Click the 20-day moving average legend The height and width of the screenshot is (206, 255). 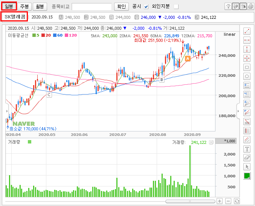click(x=46, y=35)
